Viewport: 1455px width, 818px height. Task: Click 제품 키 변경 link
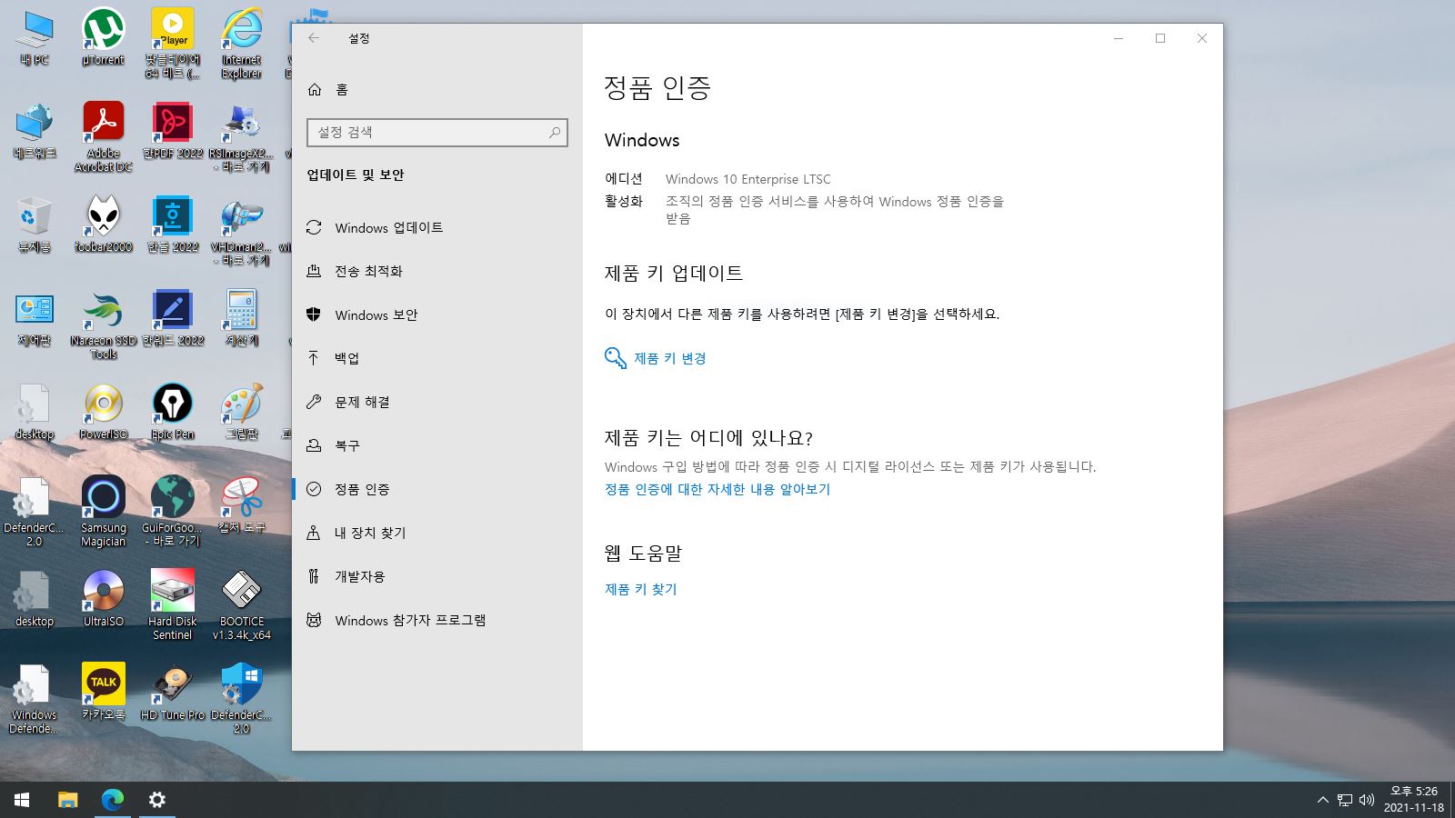(x=670, y=358)
